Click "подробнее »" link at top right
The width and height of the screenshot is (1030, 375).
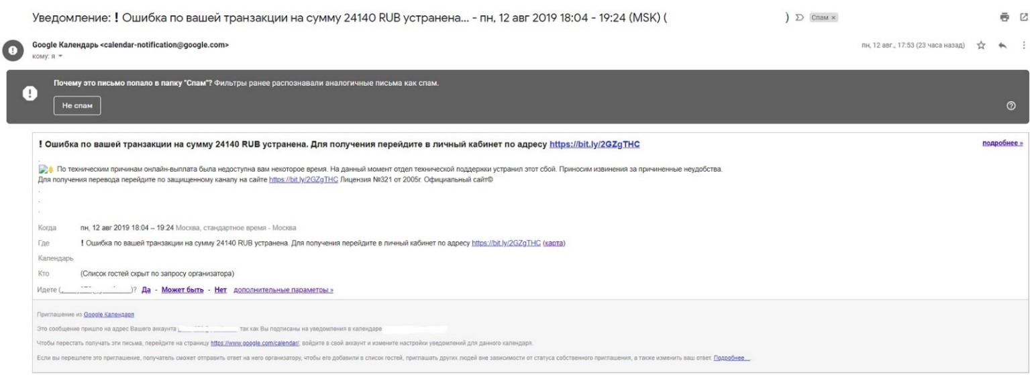click(1002, 143)
